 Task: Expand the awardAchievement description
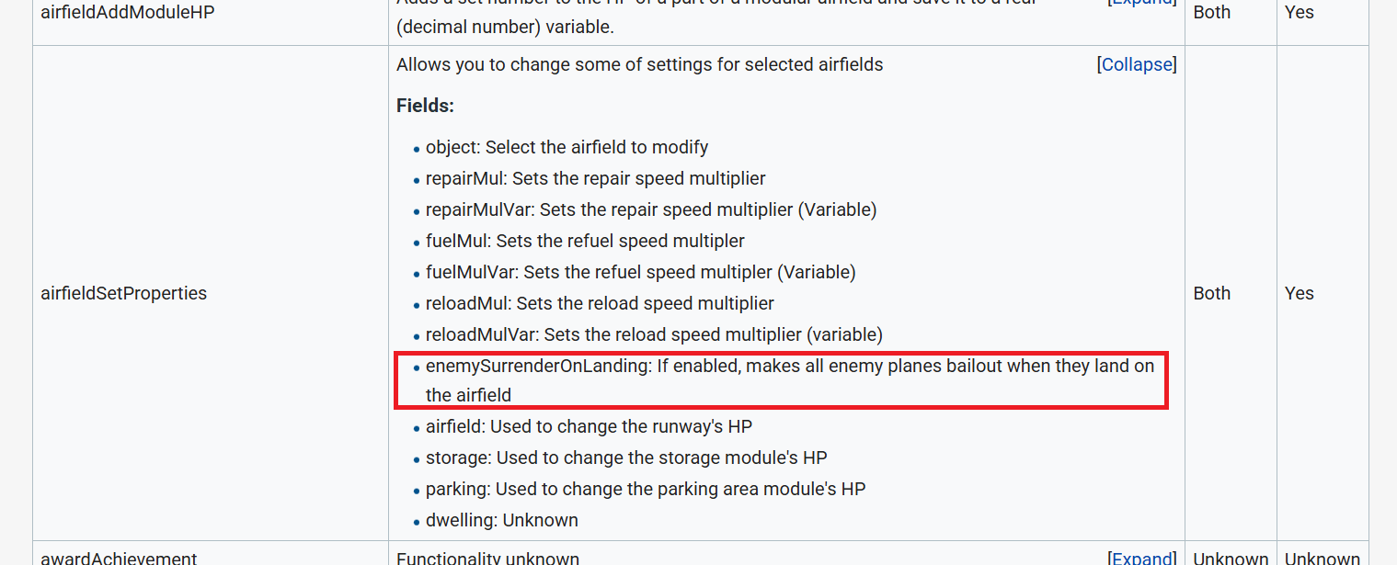click(x=1142, y=559)
